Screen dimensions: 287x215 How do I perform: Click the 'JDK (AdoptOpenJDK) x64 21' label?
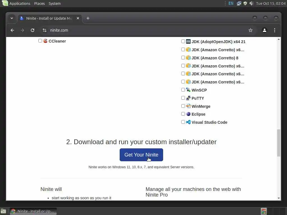tap(218, 42)
